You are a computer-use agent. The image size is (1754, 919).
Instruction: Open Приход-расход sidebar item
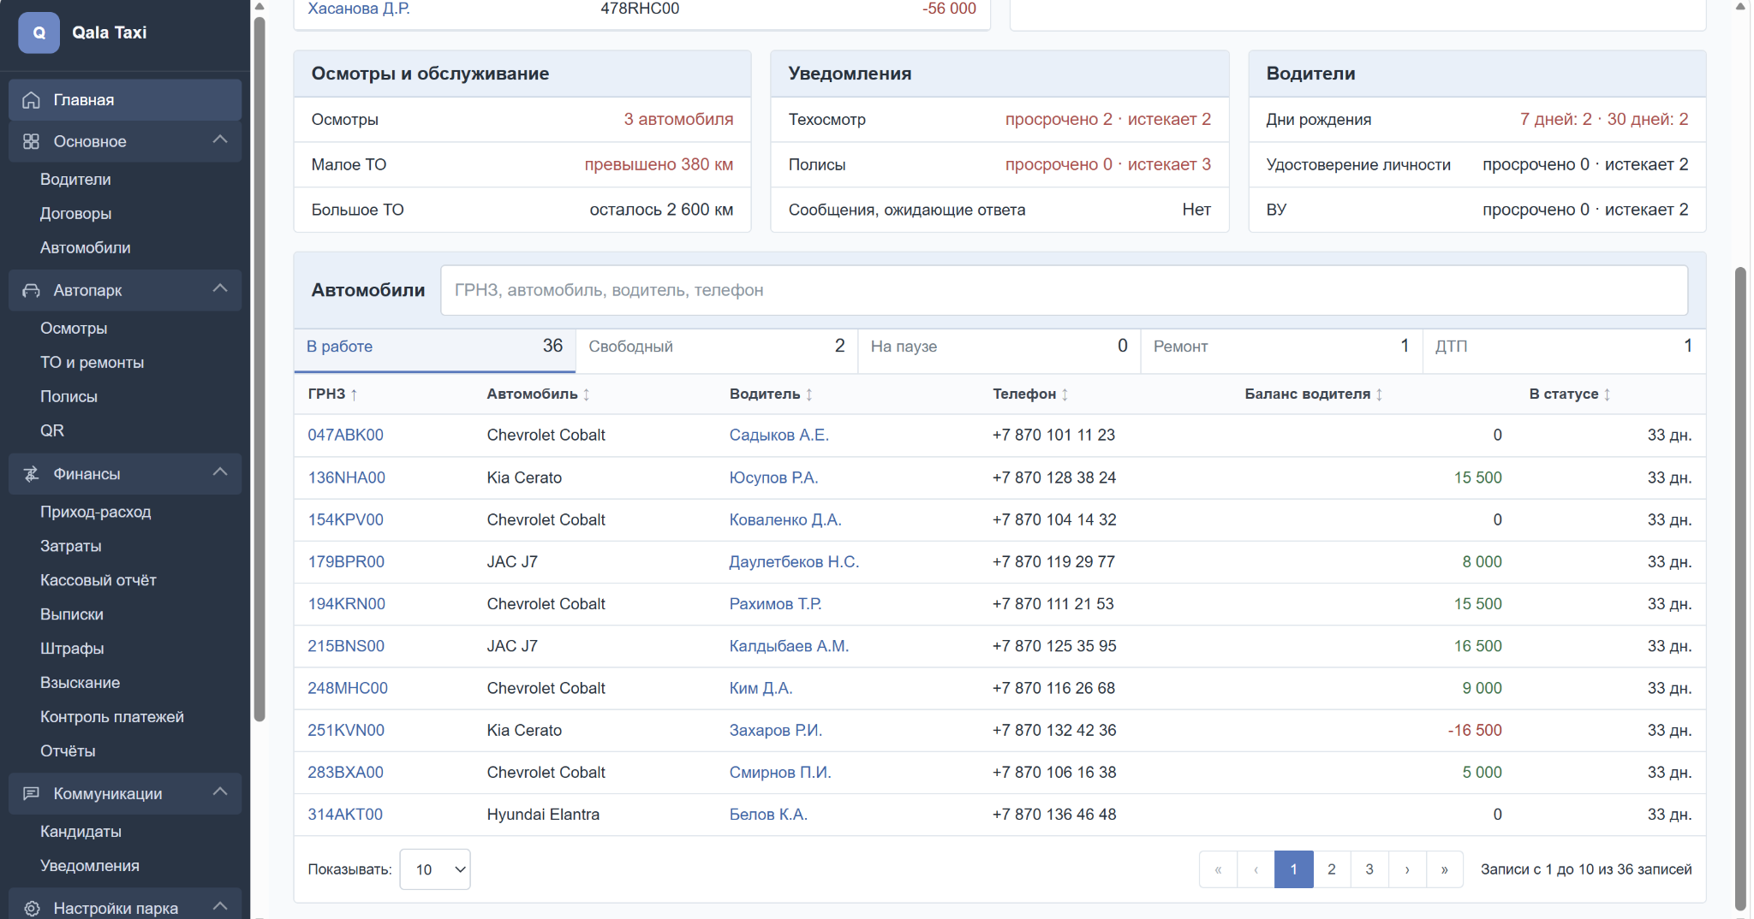(x=96, y=513)
